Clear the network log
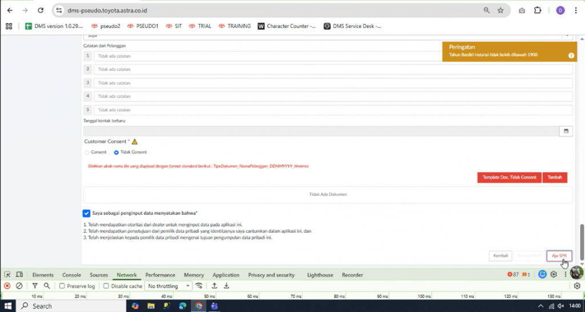Screen dimensions: 585x312 tap(19, 286)
